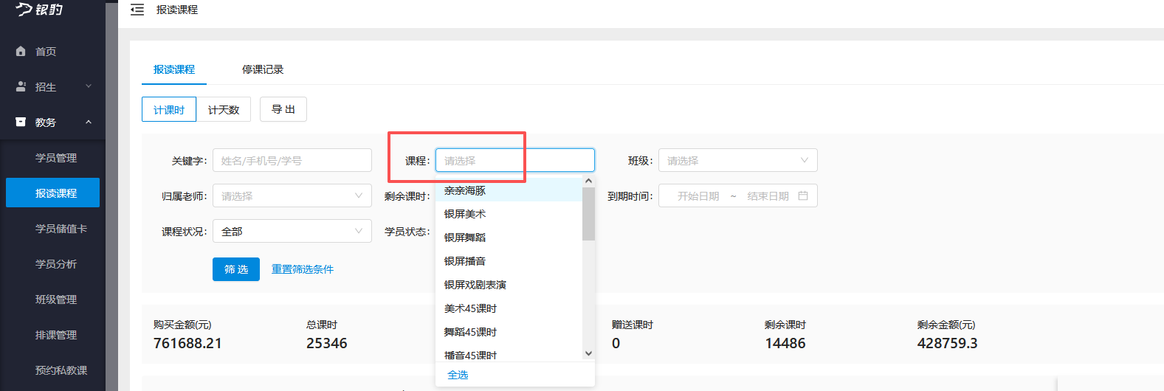Select 美术45课时 course option

(x=509, y=308)
